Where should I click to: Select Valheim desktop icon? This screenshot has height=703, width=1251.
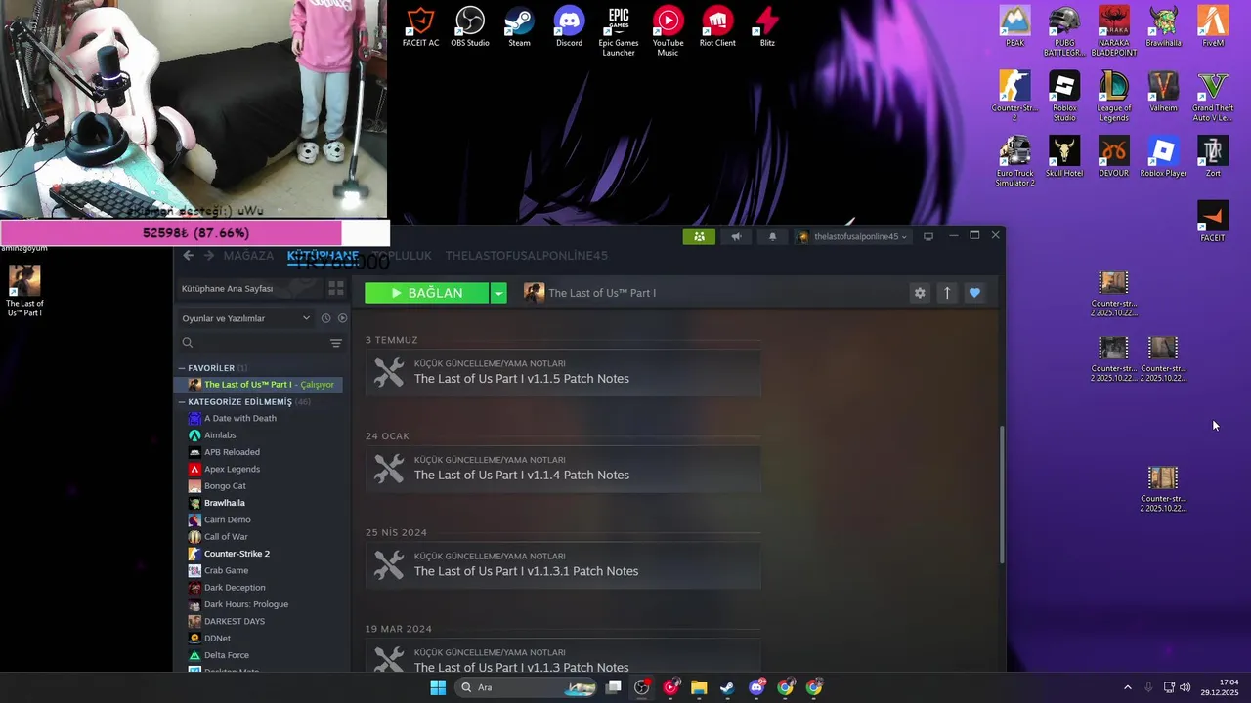coord(1163,92)
